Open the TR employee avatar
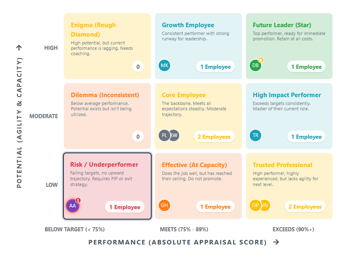 (x=255, y=135)
